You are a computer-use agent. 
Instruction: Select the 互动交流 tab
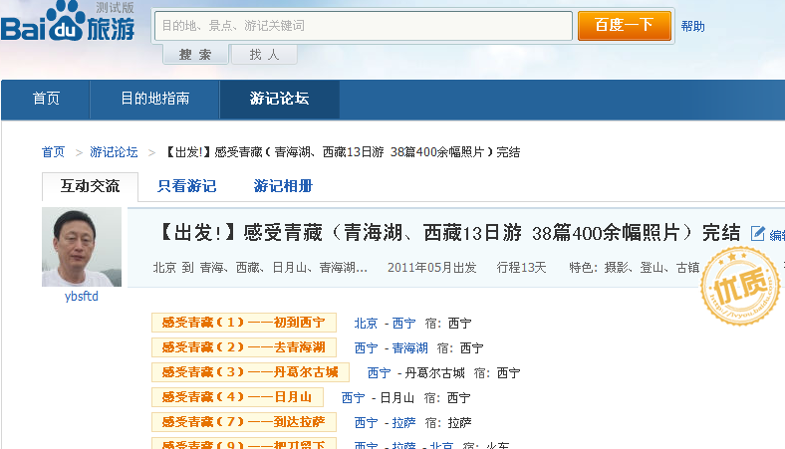pos(90,186)
